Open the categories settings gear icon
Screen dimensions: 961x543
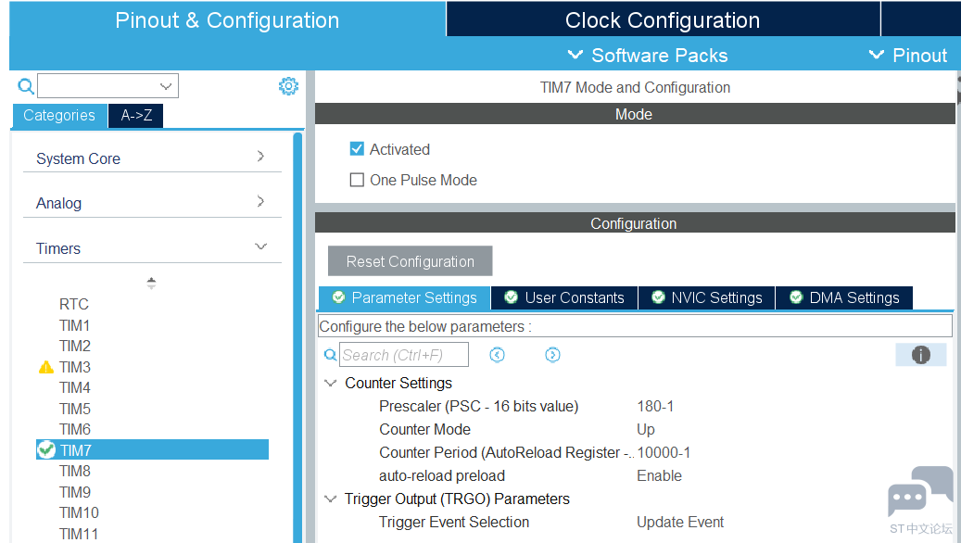(288, 86)
